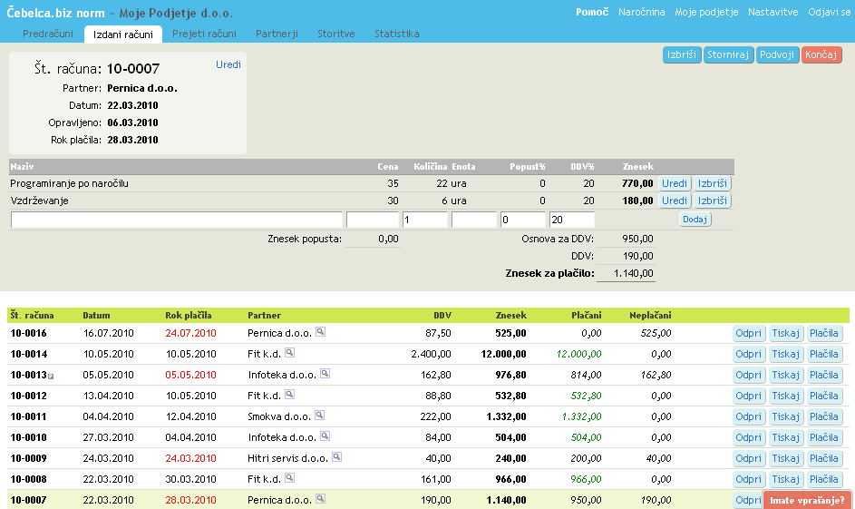Open partner details icon for invoice 10-0016

(320, 332)
